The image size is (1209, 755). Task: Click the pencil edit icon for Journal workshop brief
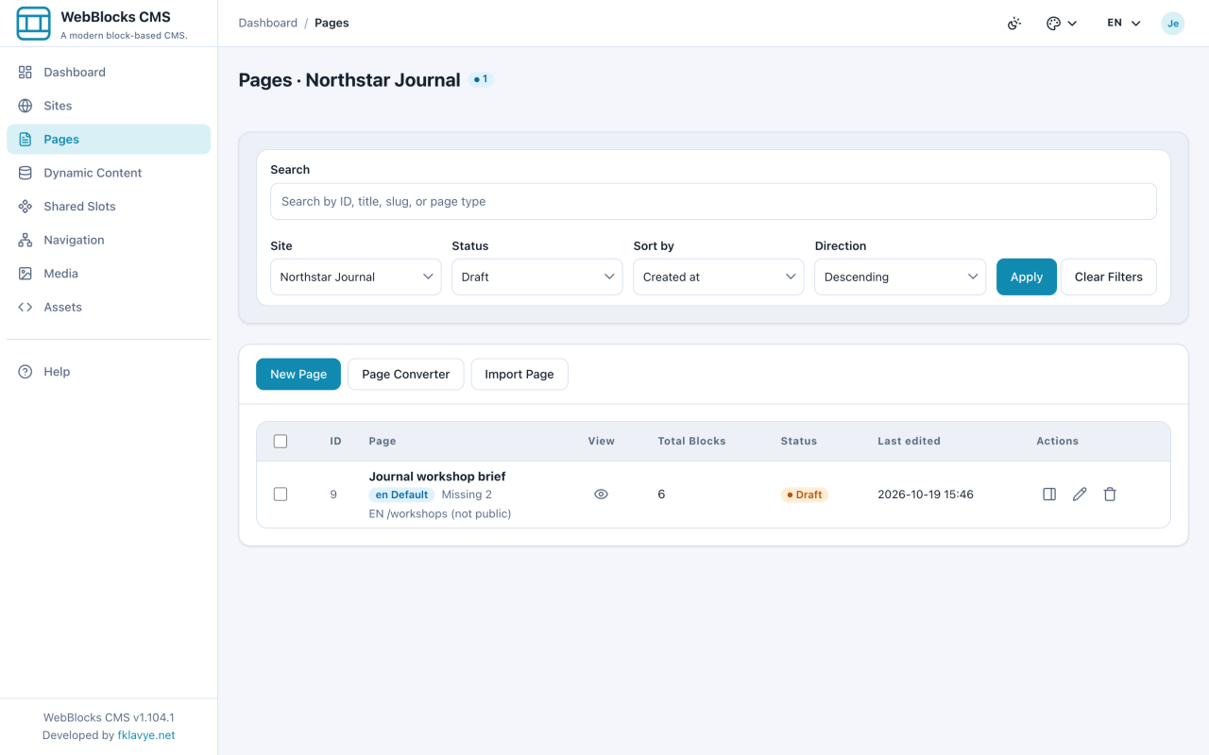point(1080,495)
